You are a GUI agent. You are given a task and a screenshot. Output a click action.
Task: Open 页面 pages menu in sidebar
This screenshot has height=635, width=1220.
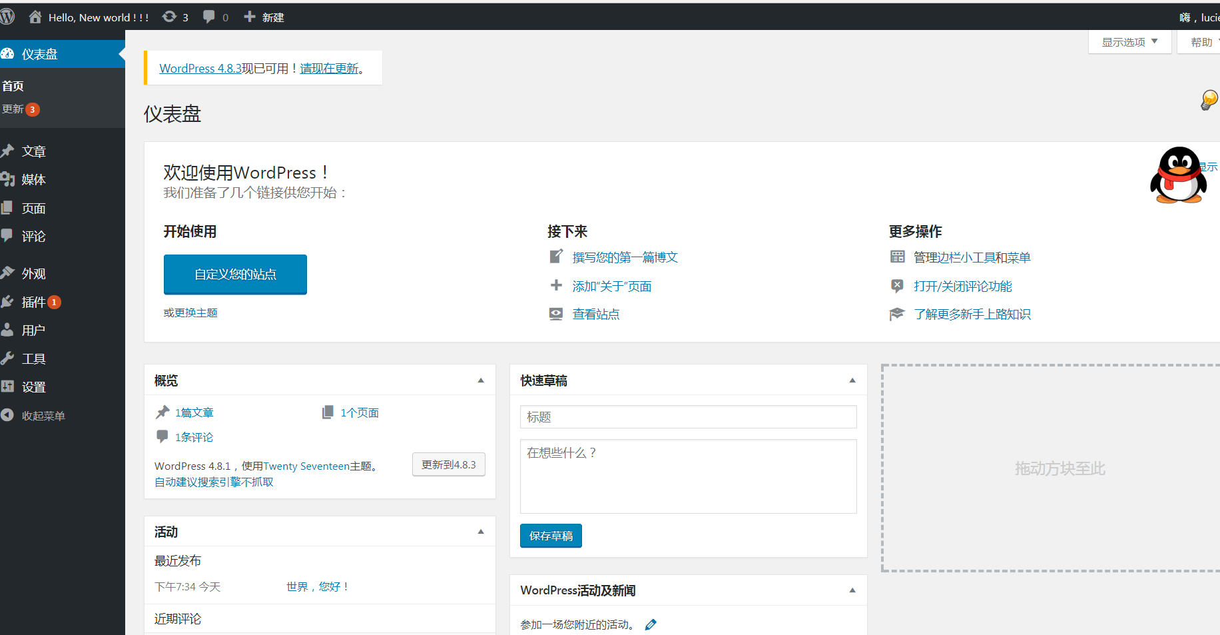point(33,208)
